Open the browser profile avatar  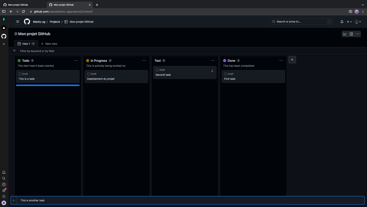coord(356,11)
